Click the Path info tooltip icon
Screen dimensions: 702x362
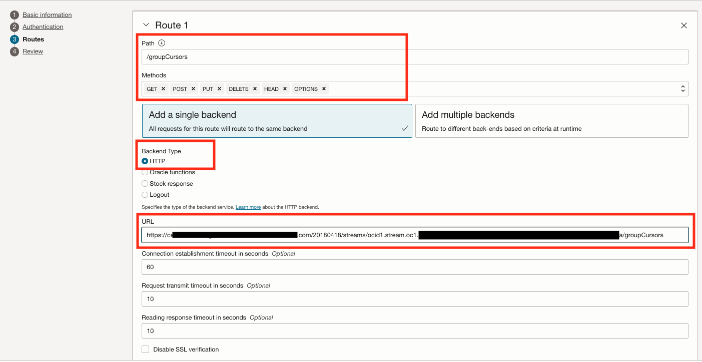click(161, 43)
